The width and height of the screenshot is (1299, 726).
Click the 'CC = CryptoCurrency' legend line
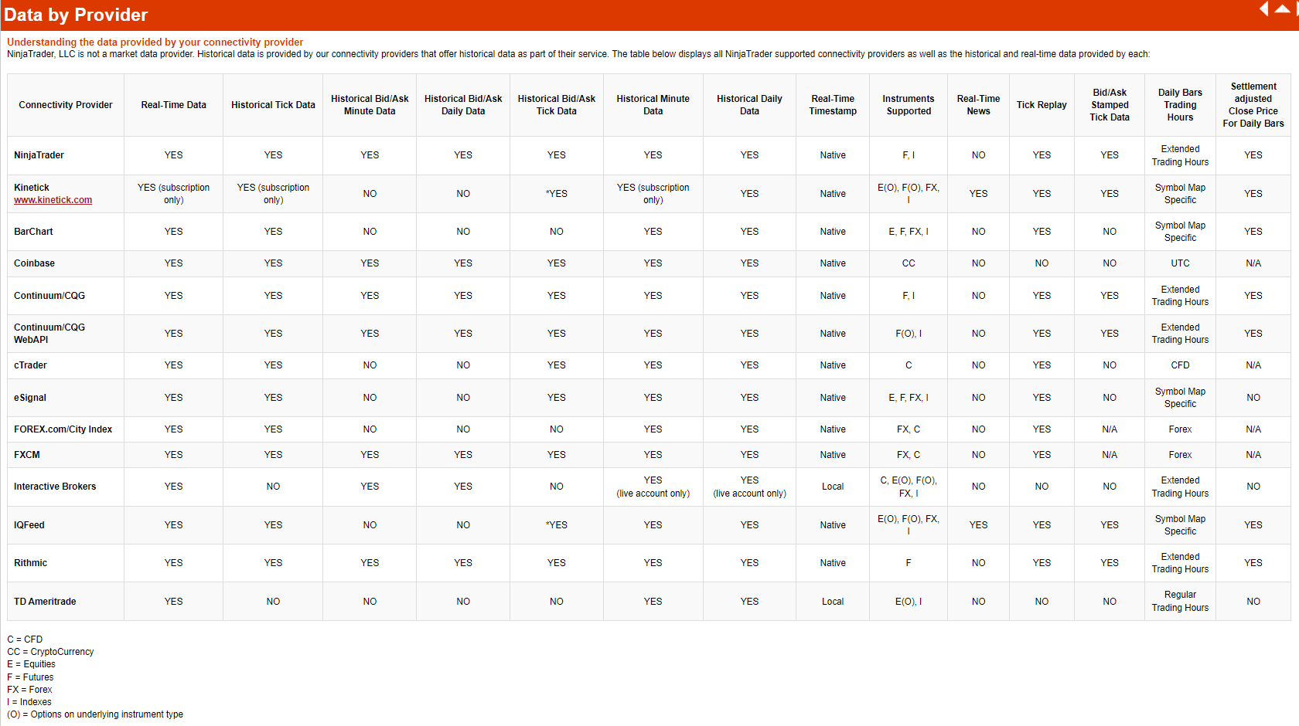pos(50,652)
